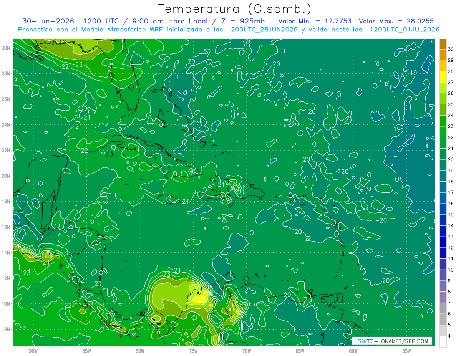
Task: Click the longitude label "70W"
Action: (247, 351)
